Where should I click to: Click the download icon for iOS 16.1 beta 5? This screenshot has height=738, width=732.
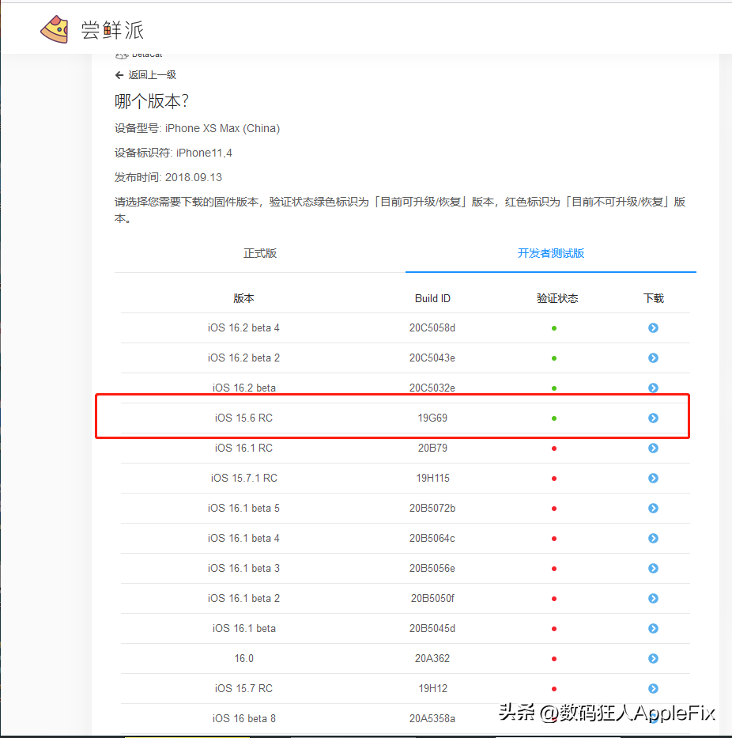coord(653,508)
